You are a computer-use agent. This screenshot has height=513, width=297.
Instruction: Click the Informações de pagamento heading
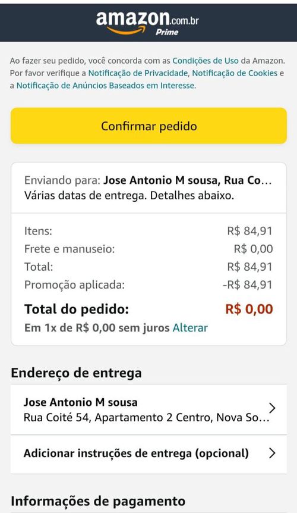point(98,501)
